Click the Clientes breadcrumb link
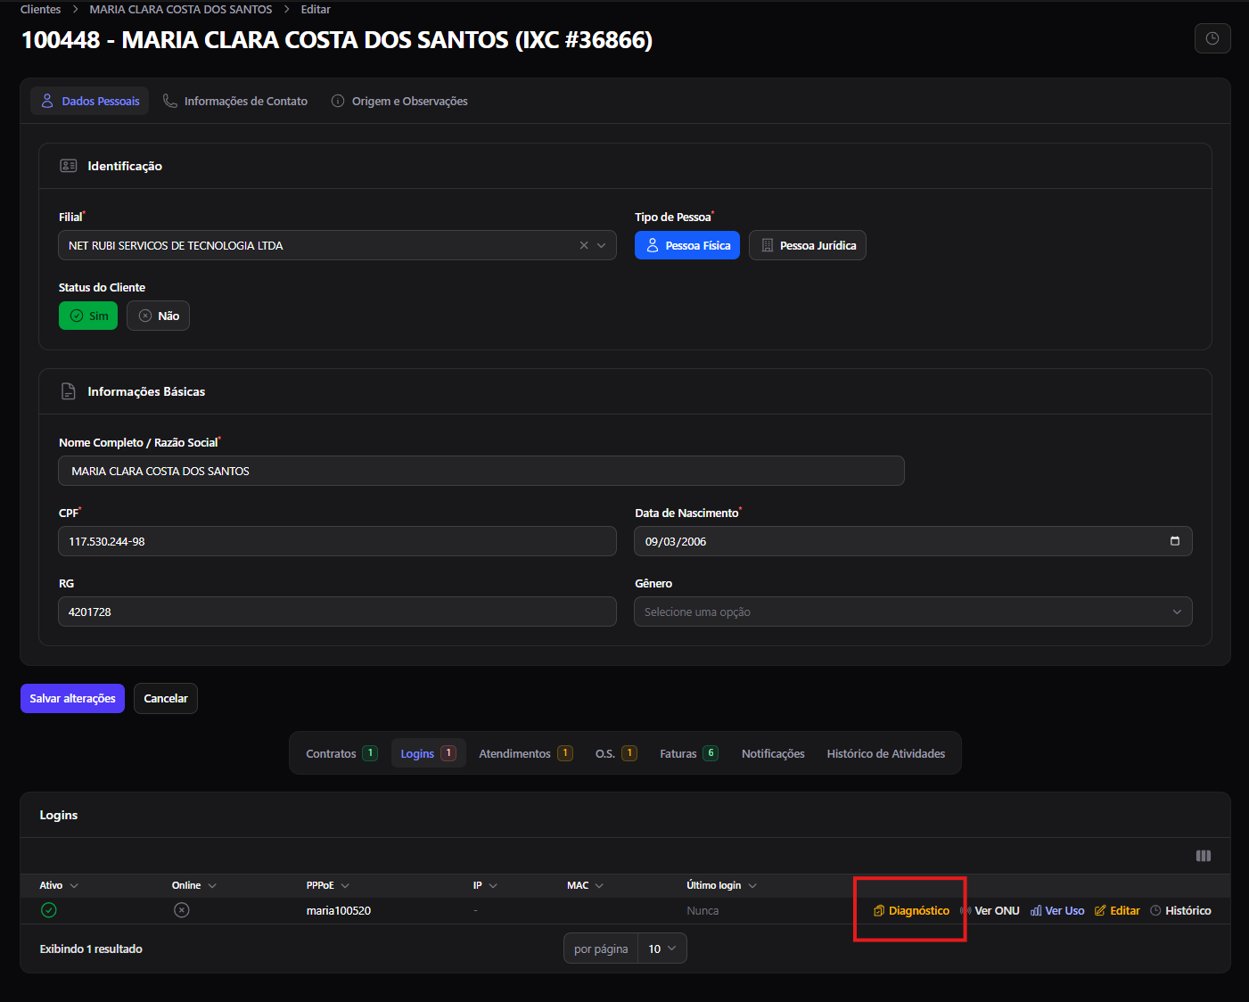1249x1002 pixels. pos(41,9)
